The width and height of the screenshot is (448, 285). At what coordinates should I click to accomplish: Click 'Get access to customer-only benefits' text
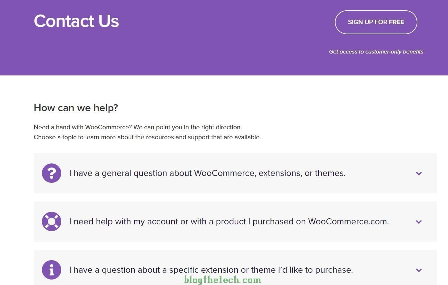click(x=376, y=52)
